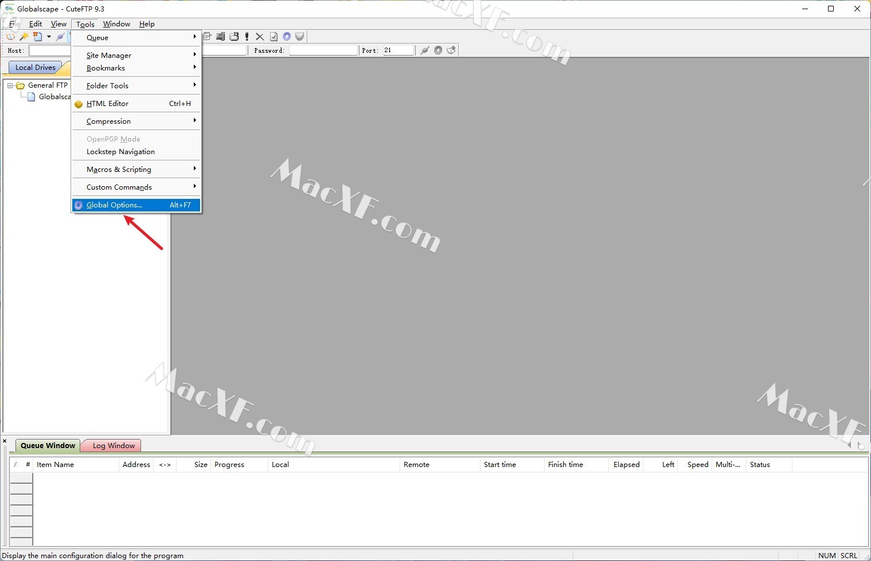Collapse the General FTP tree node
The width and height of the screenshot is (871, 561).
point(10,85)
